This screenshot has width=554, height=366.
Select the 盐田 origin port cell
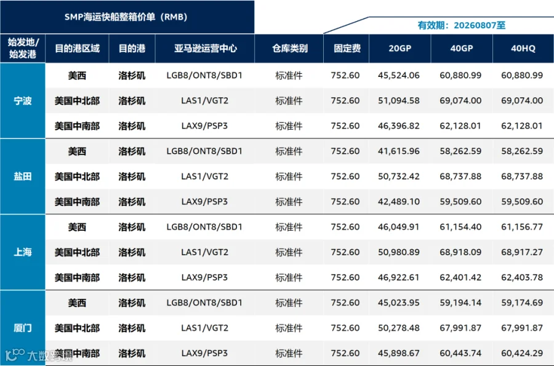click(23, 177)
